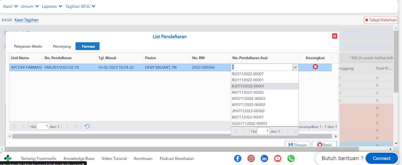
Task: Choose AP07112022-00003 from the list
Action: [265, 99]
